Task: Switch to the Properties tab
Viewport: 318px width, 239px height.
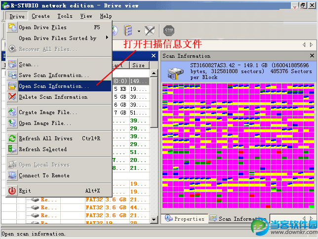Action: click(x=184, y=219)
